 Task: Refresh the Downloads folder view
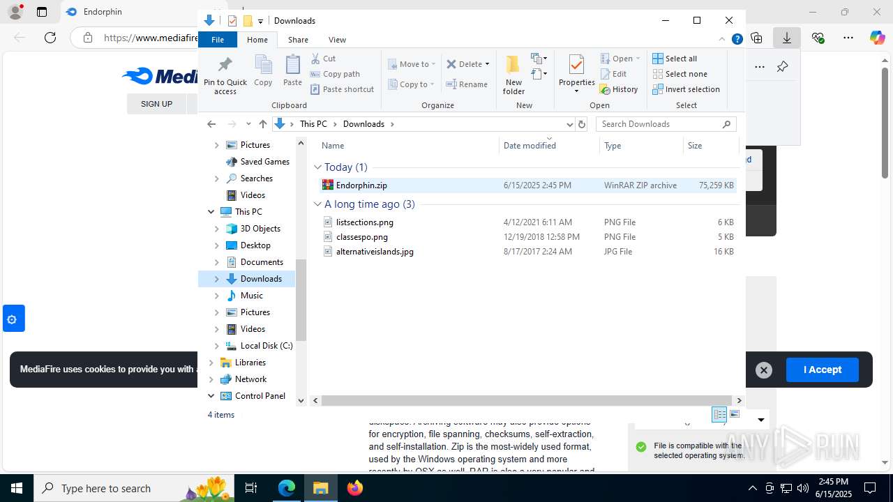coord(582,124)
